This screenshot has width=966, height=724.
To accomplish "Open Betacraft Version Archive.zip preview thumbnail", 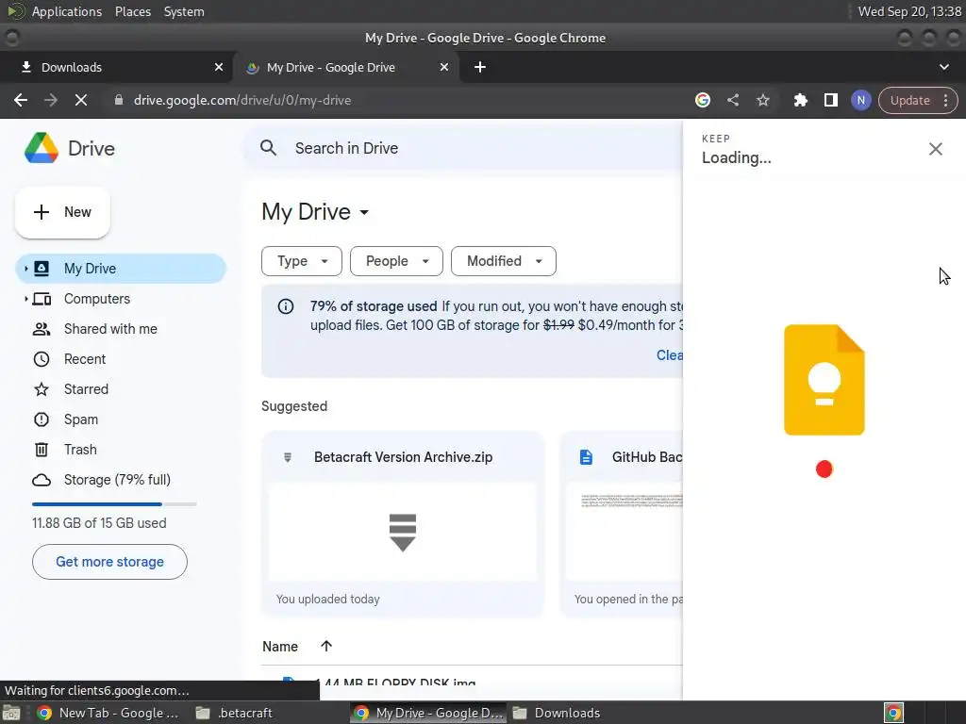I will point(403,532).
